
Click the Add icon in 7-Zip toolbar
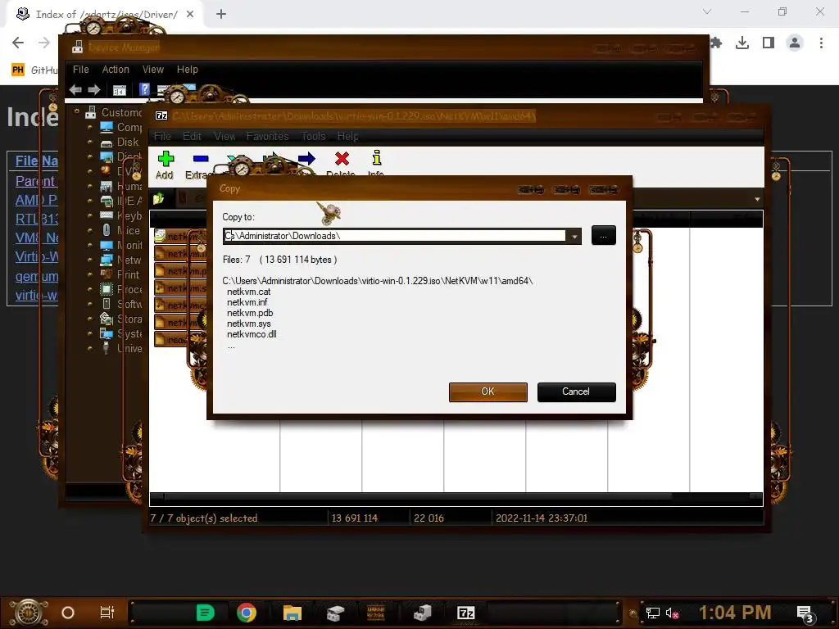coord(166,159)
